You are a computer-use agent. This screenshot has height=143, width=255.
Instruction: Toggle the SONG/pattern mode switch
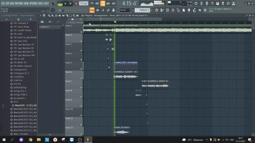coord(60,4)
